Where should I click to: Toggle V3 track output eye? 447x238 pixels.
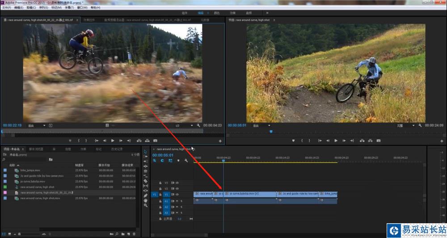[x=177, y=183]
